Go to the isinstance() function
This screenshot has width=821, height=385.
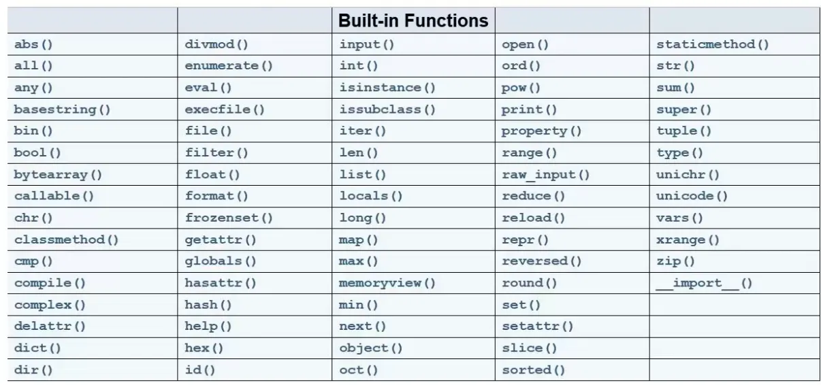pyautogui.click(x=387, y=88)
